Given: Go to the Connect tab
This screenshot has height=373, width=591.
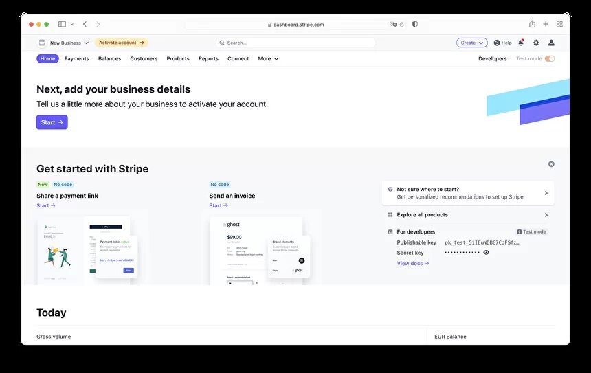Looking at the screenshot, I should pyautogui.click(x=238, y=59).
